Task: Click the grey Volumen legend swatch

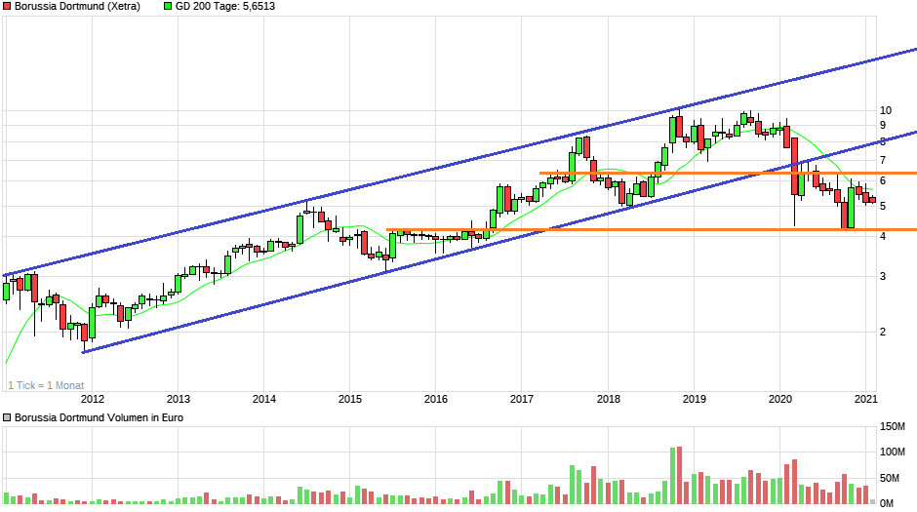Action: (7, 418)
